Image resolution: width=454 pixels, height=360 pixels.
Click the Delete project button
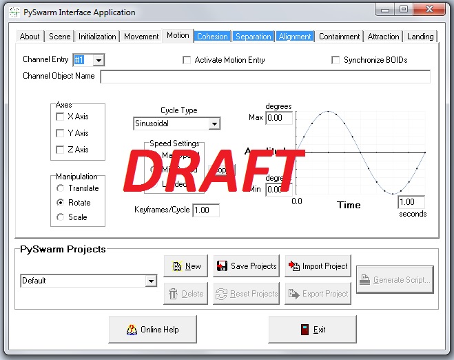coord(185,294)
